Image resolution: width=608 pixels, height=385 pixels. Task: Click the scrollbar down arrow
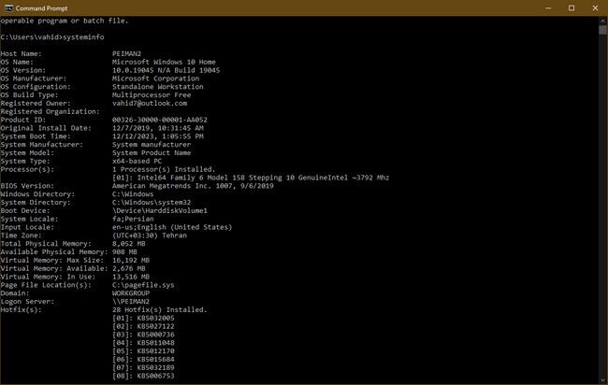[x=602, y=379]
